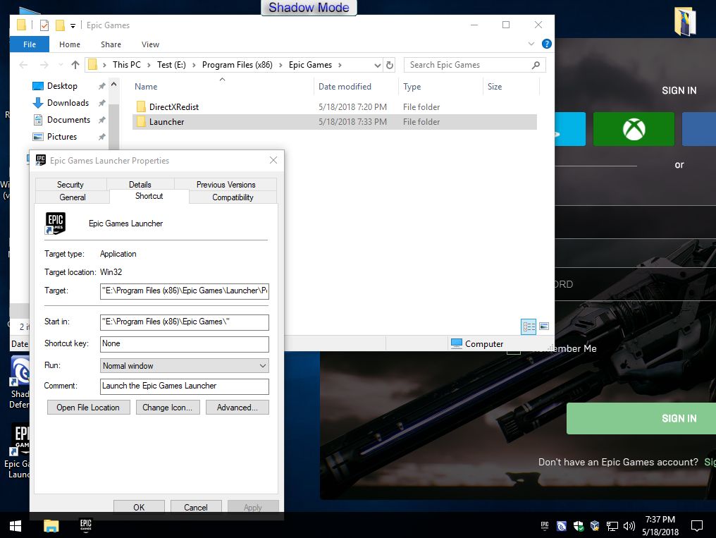Open the View ribbon tab

[x=150, y=44]
